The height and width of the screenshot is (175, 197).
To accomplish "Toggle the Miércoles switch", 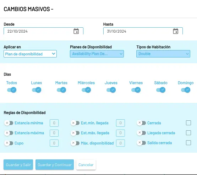I will [x=86, y=90].
